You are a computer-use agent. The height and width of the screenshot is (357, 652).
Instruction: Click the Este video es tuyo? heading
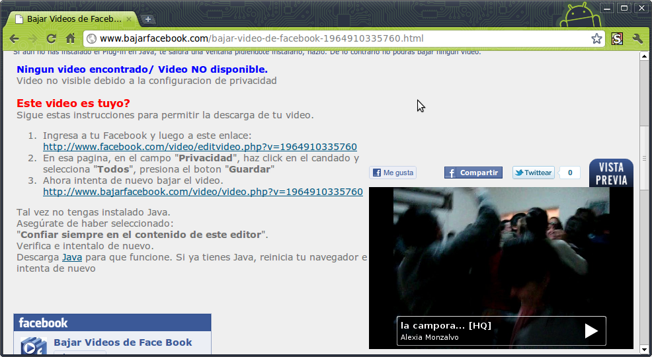73,103
